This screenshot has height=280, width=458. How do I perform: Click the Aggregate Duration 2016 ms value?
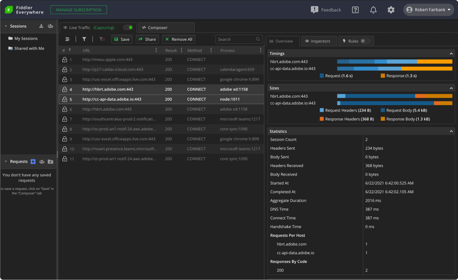(373, 201)
